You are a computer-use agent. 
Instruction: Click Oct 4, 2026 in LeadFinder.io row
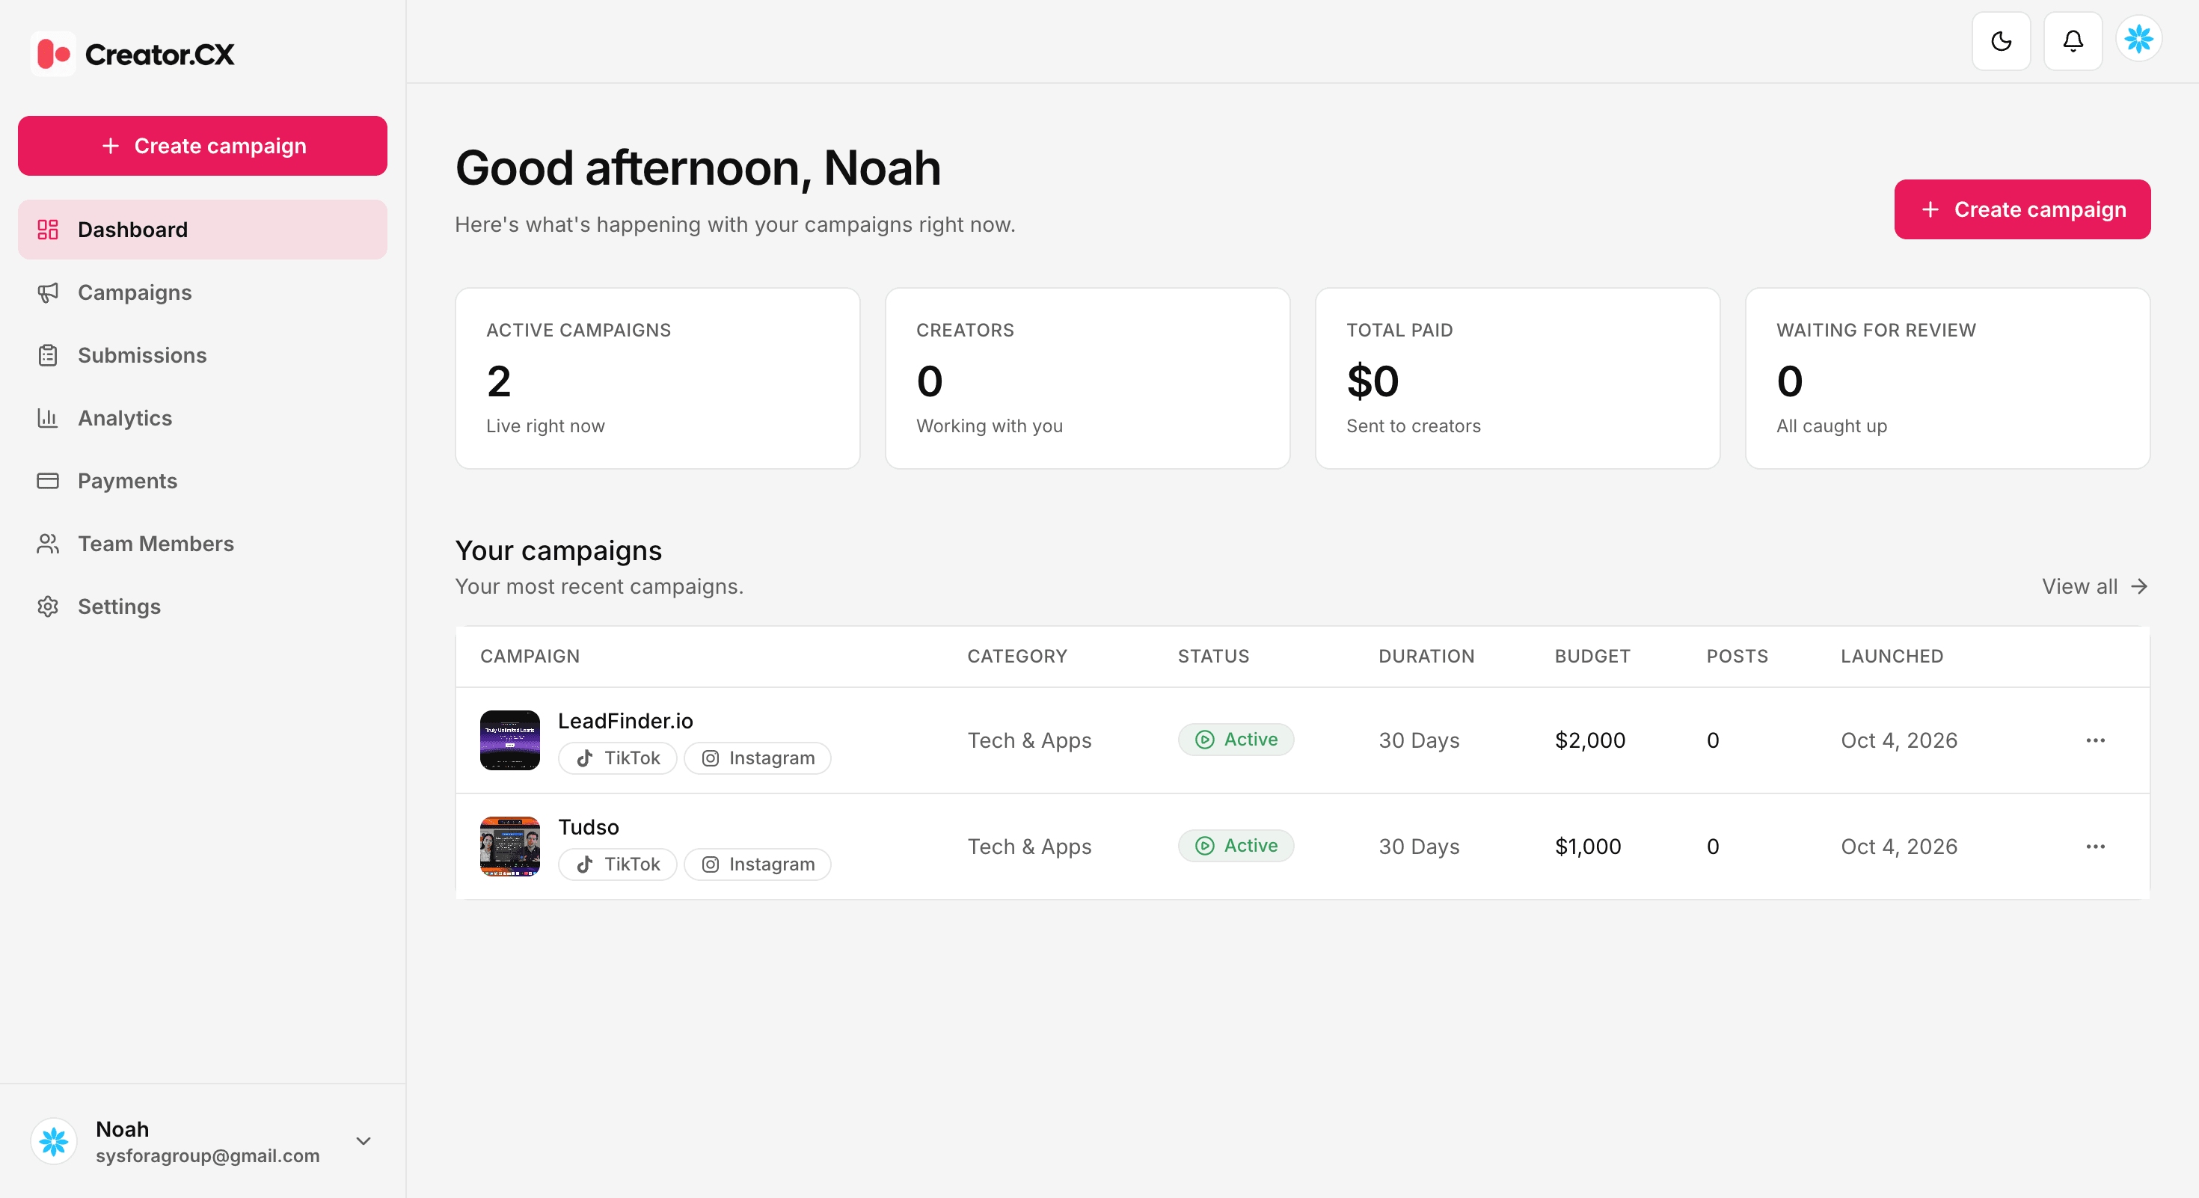[x=1898, y=740]
